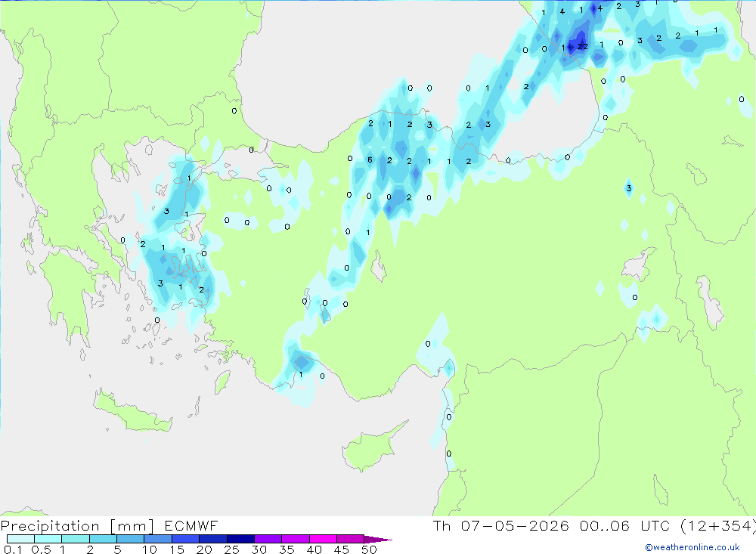Click the date '07-05-2026' text
756x554 pixels.
[515, 525]
